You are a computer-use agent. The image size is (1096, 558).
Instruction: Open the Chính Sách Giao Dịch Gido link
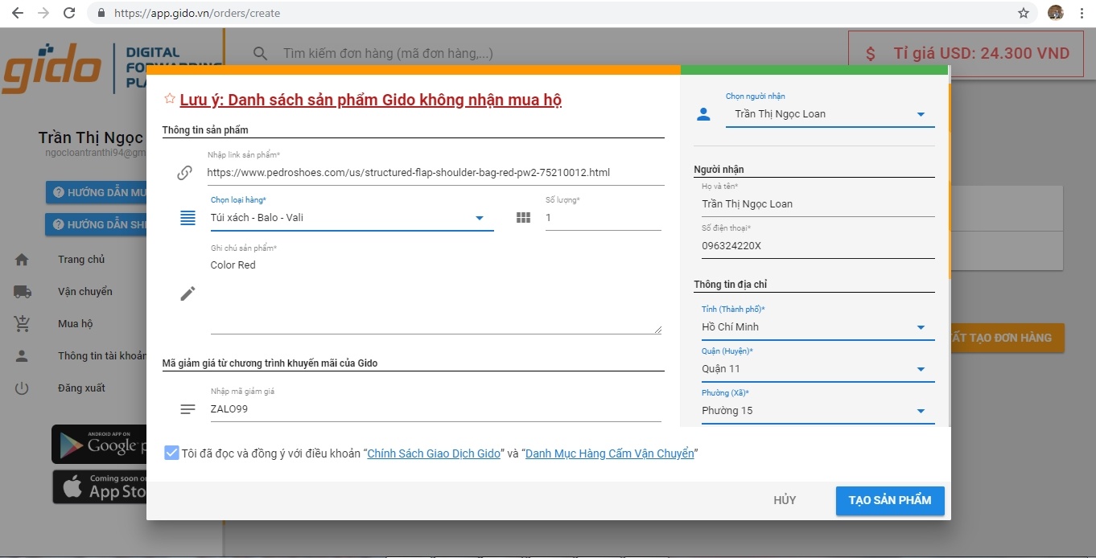434,453
